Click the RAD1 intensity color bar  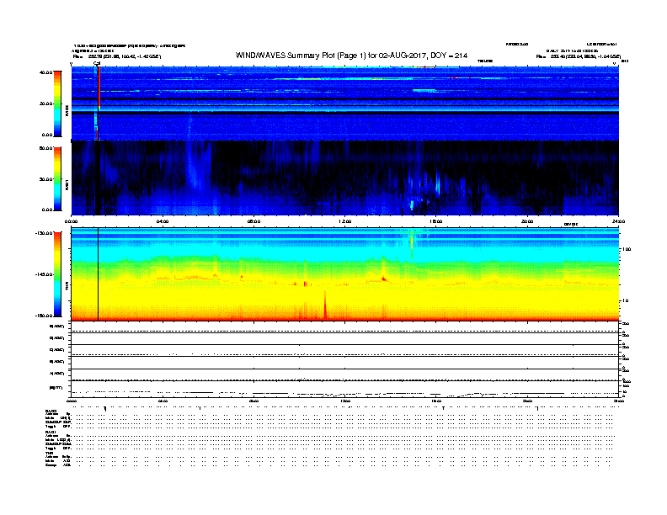pyautogui.click(x=57, y=179)
